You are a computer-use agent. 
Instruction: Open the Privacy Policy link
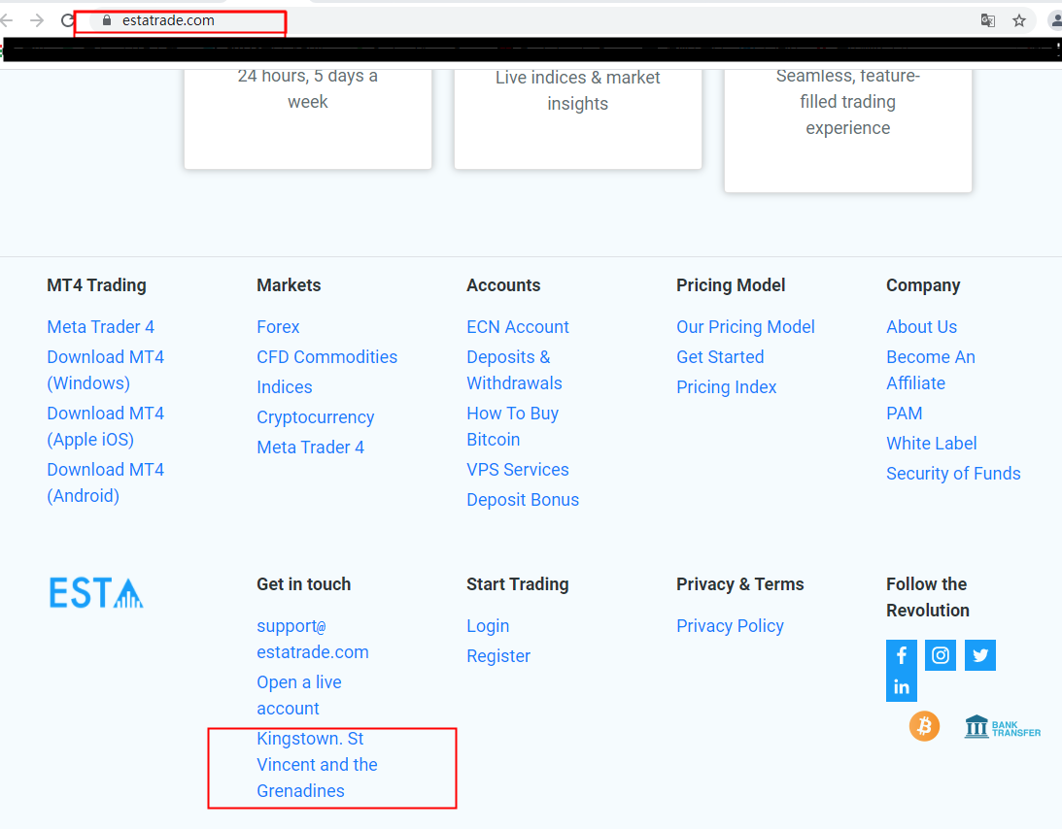coord(730,626)
